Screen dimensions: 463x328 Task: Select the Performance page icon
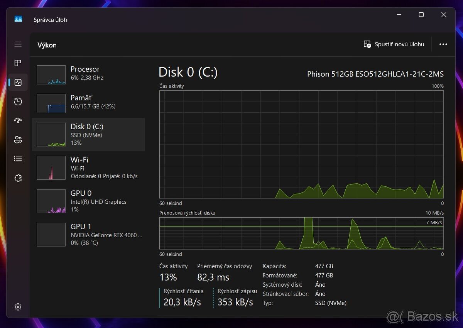18,82
